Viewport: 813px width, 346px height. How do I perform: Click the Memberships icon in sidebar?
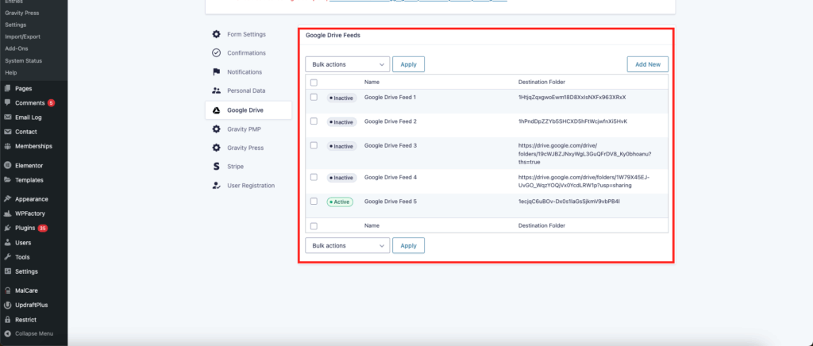click(8, 147)
